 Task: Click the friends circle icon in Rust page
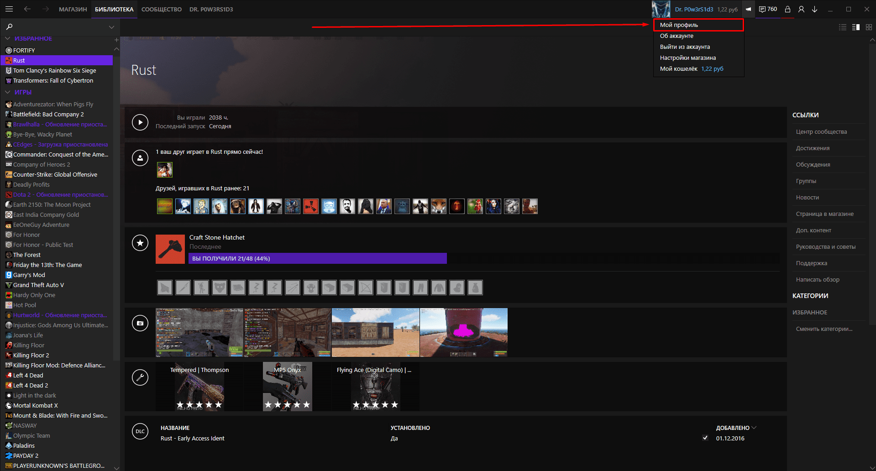pos(140,158)
